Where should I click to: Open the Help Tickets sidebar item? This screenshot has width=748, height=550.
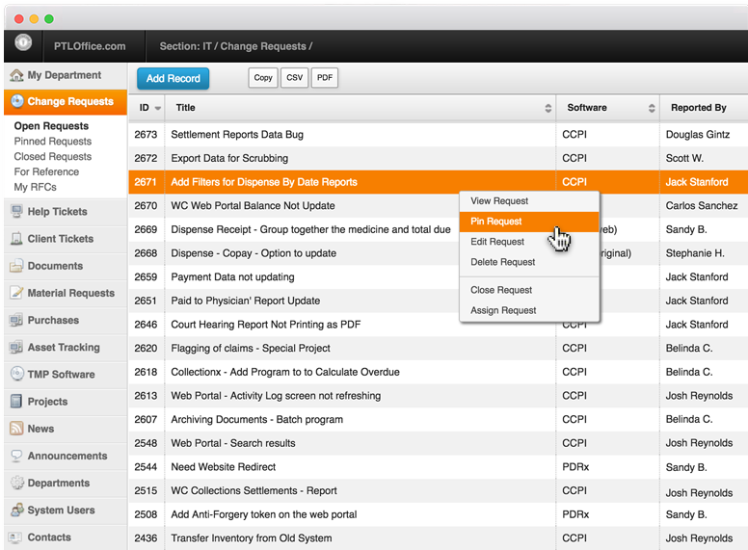point(66,211)
